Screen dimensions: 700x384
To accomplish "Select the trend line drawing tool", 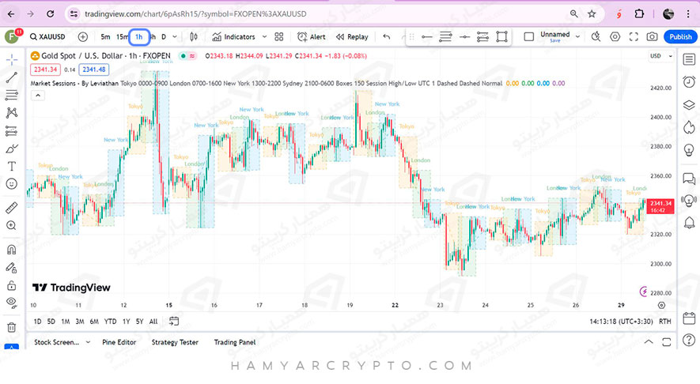I will click(x=12, y=77).
